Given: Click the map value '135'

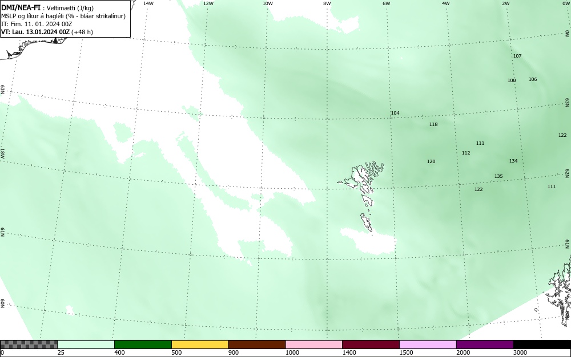Looking at the screenshot, I should [498, 176].
